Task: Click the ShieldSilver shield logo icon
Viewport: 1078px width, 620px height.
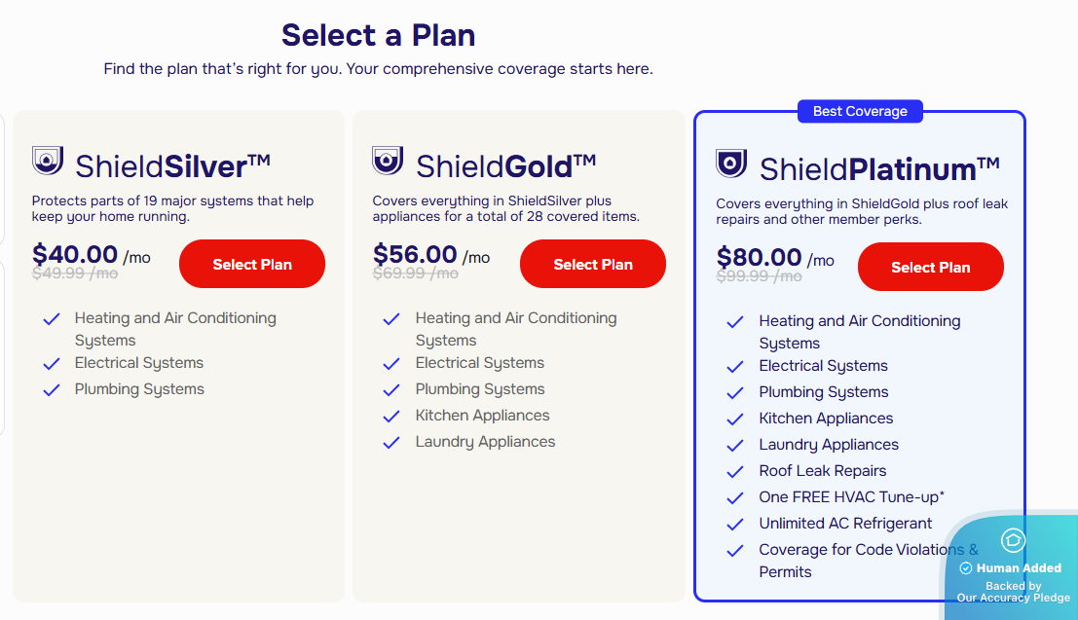Action: point(48,161)
